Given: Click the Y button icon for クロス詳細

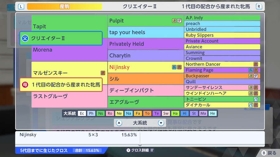Looking at the screenshot, I should [x=128, y=150].
